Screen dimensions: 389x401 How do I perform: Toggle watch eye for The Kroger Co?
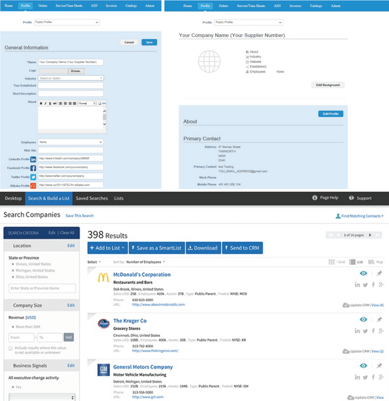(363, 319)
